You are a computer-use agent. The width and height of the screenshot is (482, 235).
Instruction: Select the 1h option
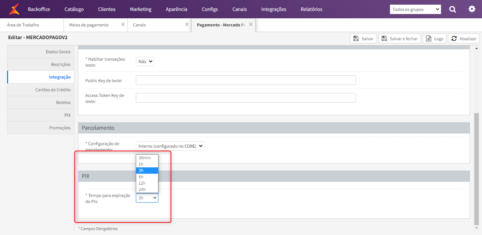click(147, 164)
